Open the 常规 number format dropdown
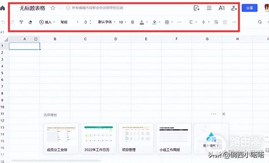Screen dimensions: 269x163 click(x=69, y=22)
